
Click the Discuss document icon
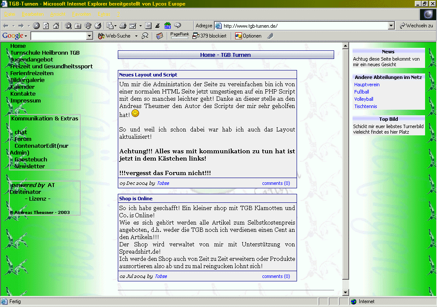pos(148,26)
